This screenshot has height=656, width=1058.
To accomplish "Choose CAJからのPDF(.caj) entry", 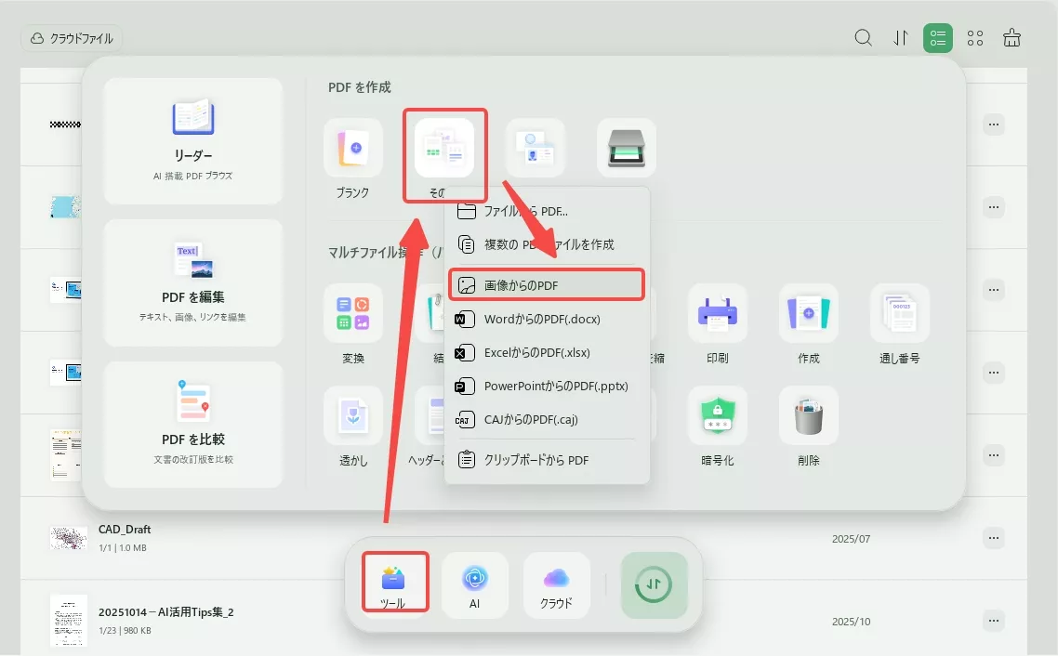I will [547, 419].
